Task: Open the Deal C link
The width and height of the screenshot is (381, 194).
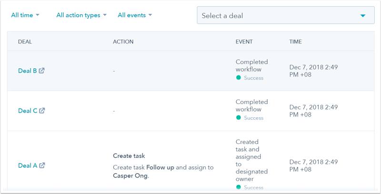Action: (27, 111)
